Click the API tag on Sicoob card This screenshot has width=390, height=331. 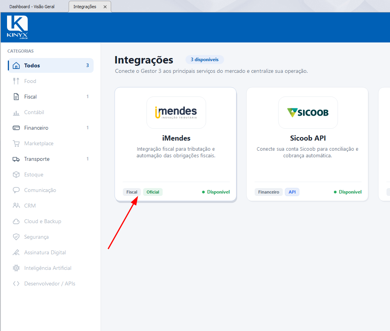pos(292,192)
